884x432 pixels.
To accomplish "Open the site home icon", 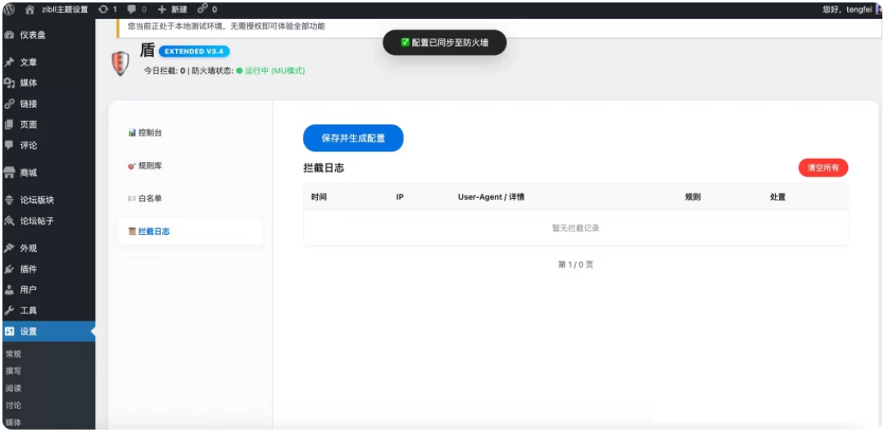I will pos(29,9).
